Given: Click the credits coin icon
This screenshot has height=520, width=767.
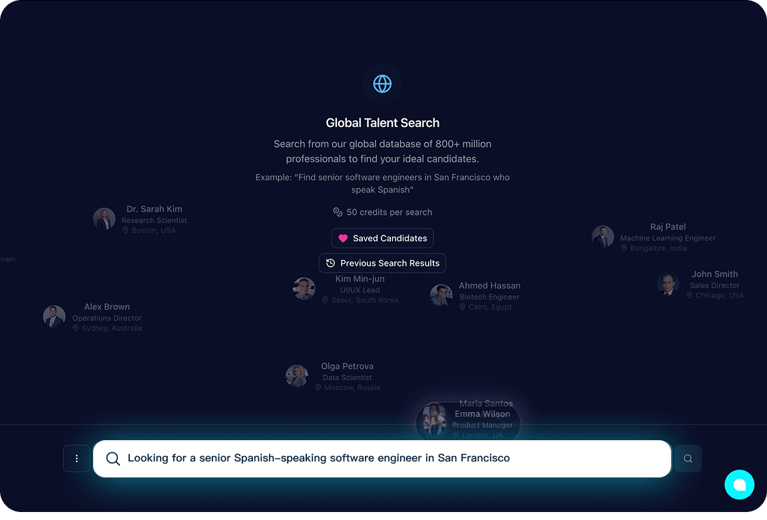Looking at the screenshot, I should point(338,212).
